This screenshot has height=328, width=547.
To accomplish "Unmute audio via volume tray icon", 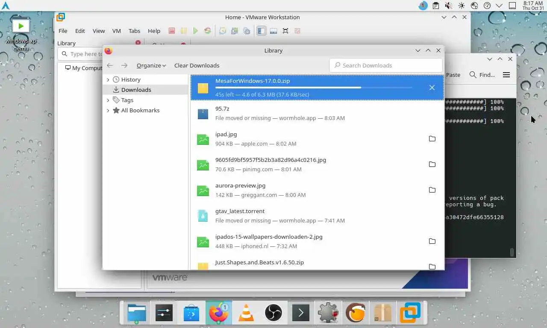I will (x=448, y=6).
